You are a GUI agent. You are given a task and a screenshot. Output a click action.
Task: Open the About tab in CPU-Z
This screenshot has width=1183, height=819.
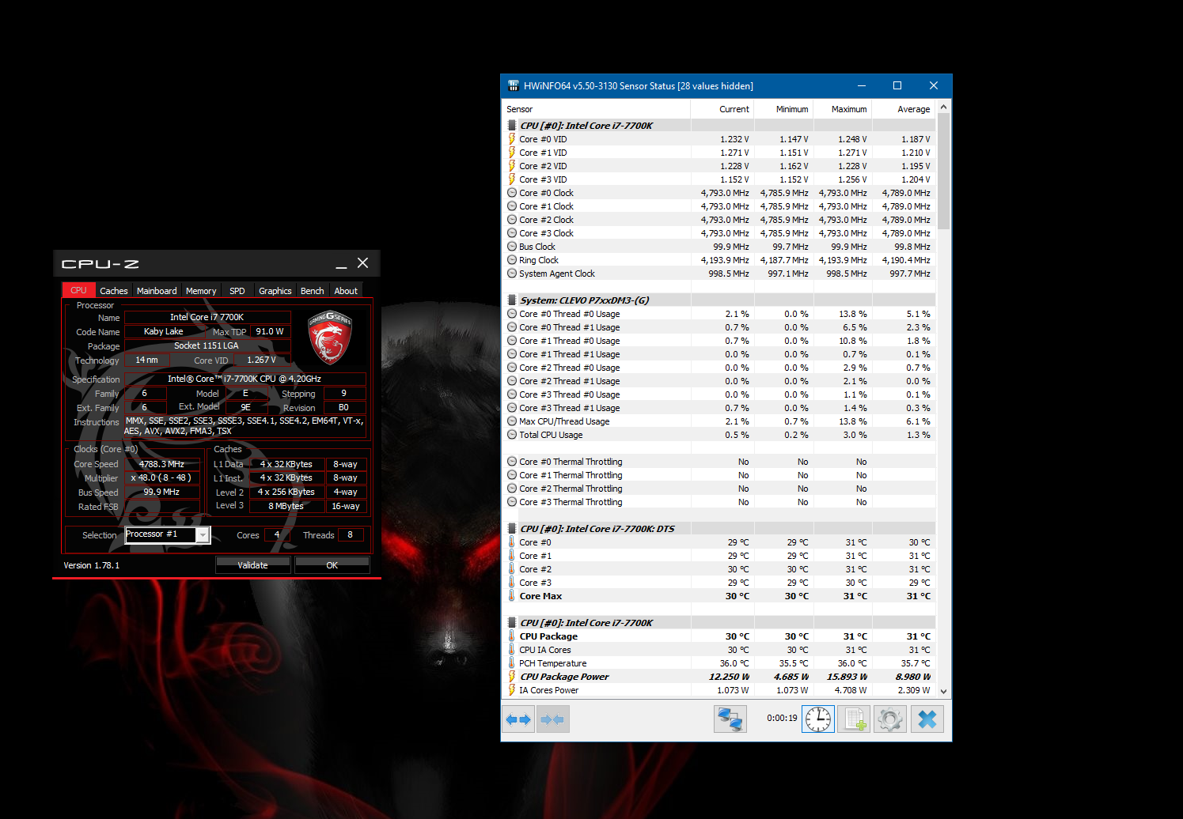click(x=346, y=291)
